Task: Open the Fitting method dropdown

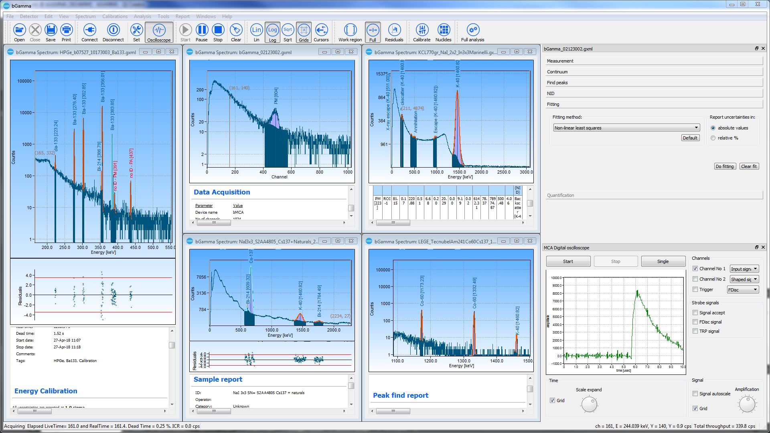Action: tap(626, 128)
